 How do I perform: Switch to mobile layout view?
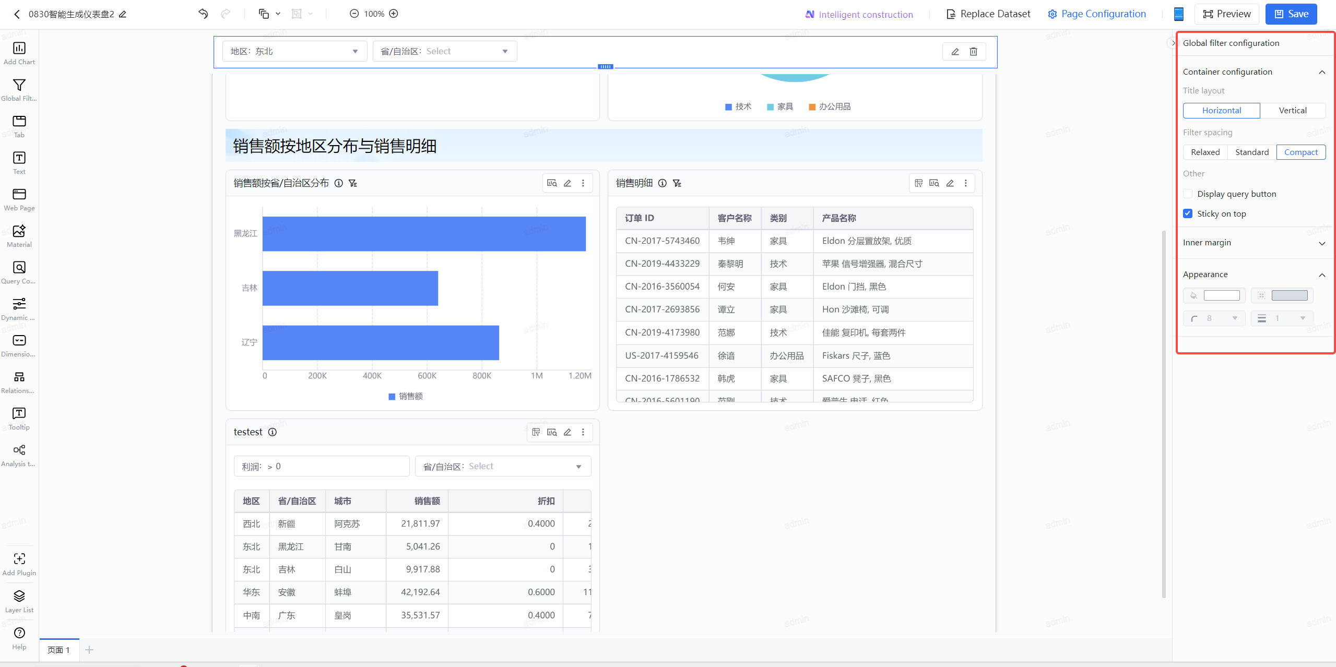[x=1178, y=14]
